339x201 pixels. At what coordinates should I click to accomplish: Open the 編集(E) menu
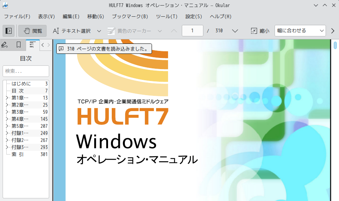71,17
